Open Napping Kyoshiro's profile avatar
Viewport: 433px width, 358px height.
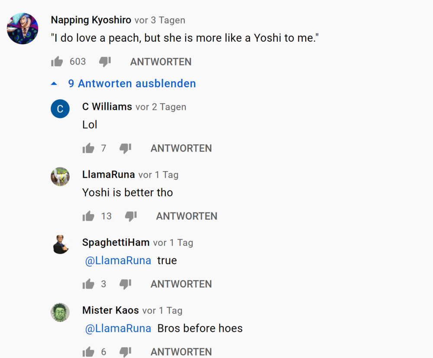point(23,29)
